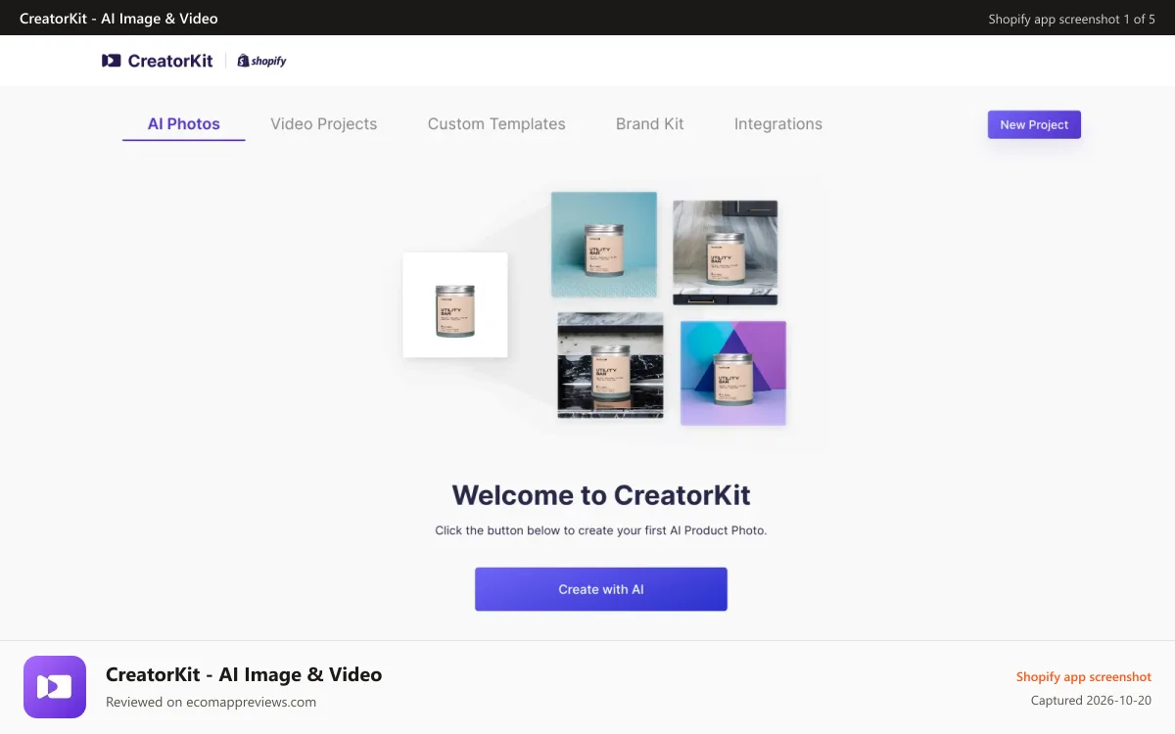Click the Create with AI button
Screen dimensions: 1175x734
click(x=601, y=589)
